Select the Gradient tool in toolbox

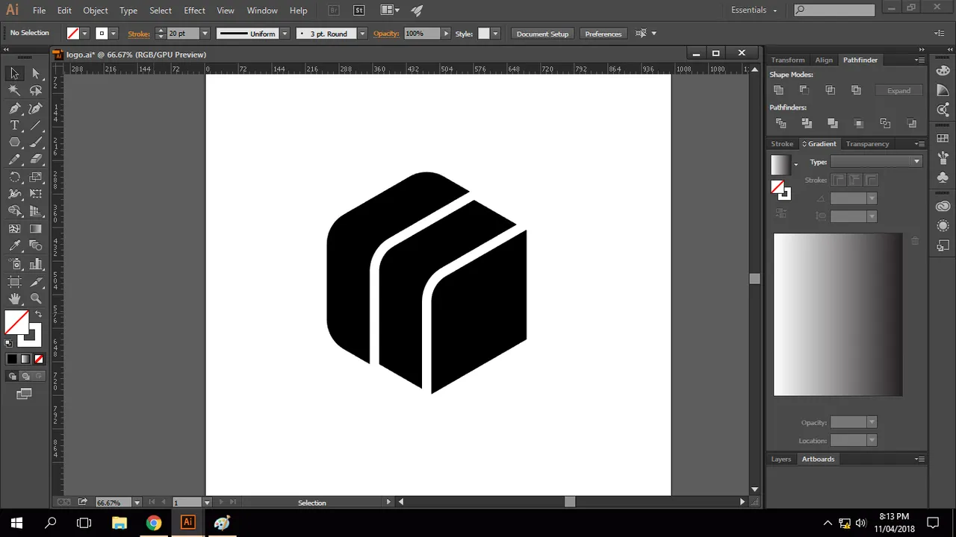(x=36, y=229)
